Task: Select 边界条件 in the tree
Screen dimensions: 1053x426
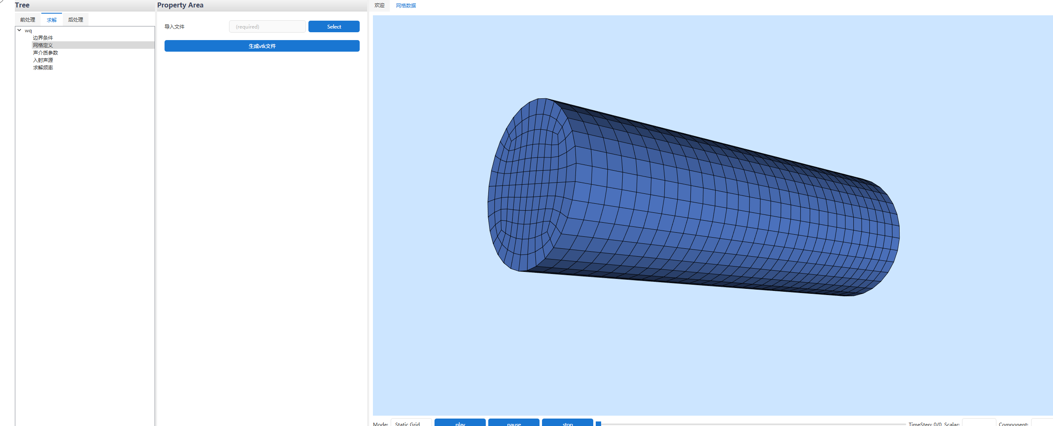Action: (43, 38)
